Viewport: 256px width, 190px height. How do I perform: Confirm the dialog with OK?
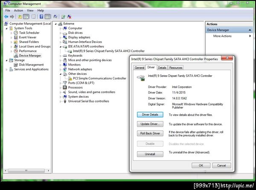point(201,165)
